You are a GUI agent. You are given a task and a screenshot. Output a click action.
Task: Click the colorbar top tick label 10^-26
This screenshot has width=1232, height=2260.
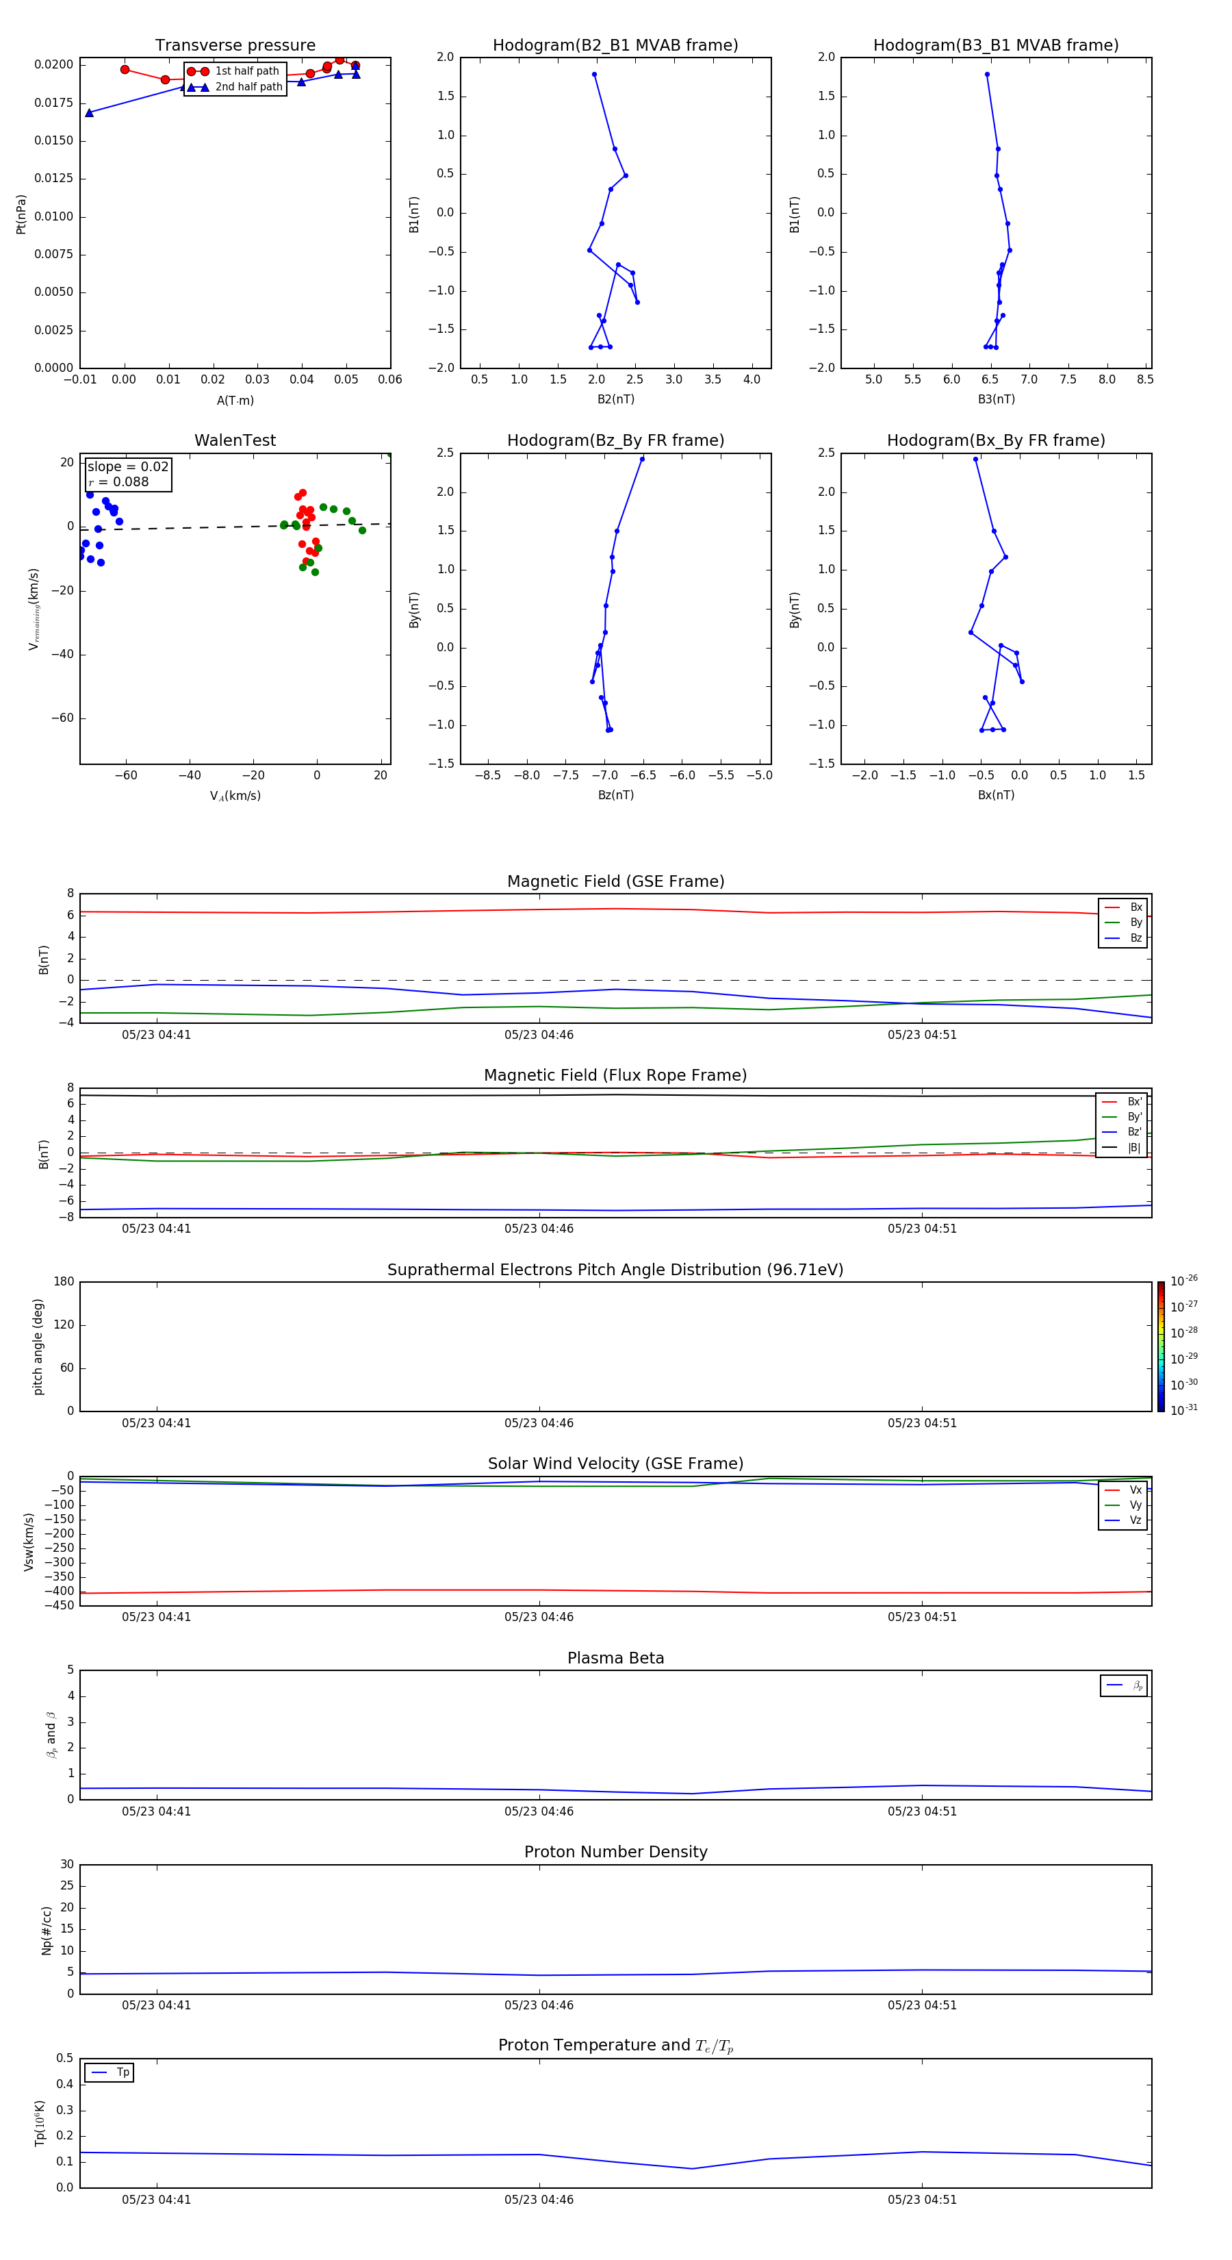coord(1184,1281)
